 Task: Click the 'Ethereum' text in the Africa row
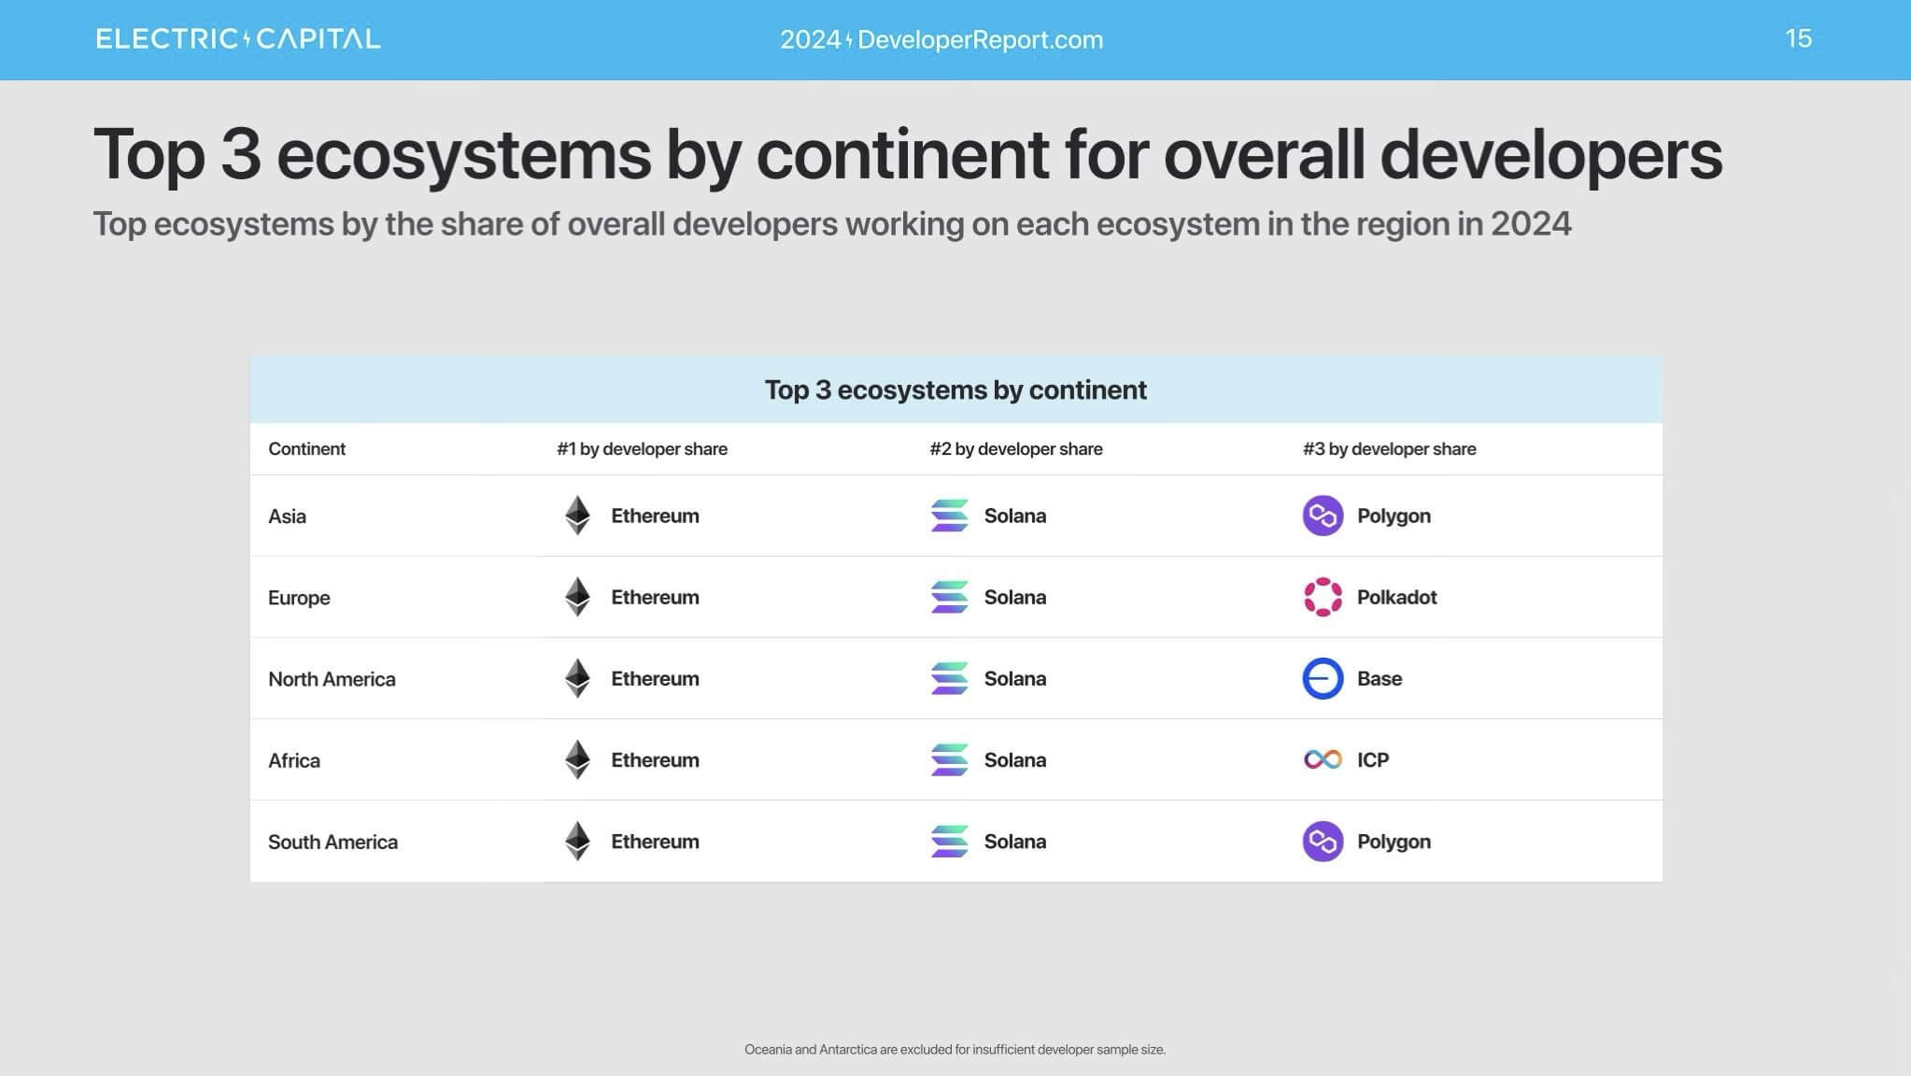[x=655, y=759]
